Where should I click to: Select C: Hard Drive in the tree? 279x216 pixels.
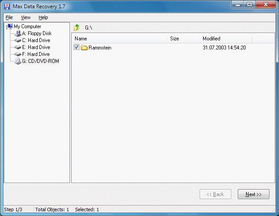[36, 40]
